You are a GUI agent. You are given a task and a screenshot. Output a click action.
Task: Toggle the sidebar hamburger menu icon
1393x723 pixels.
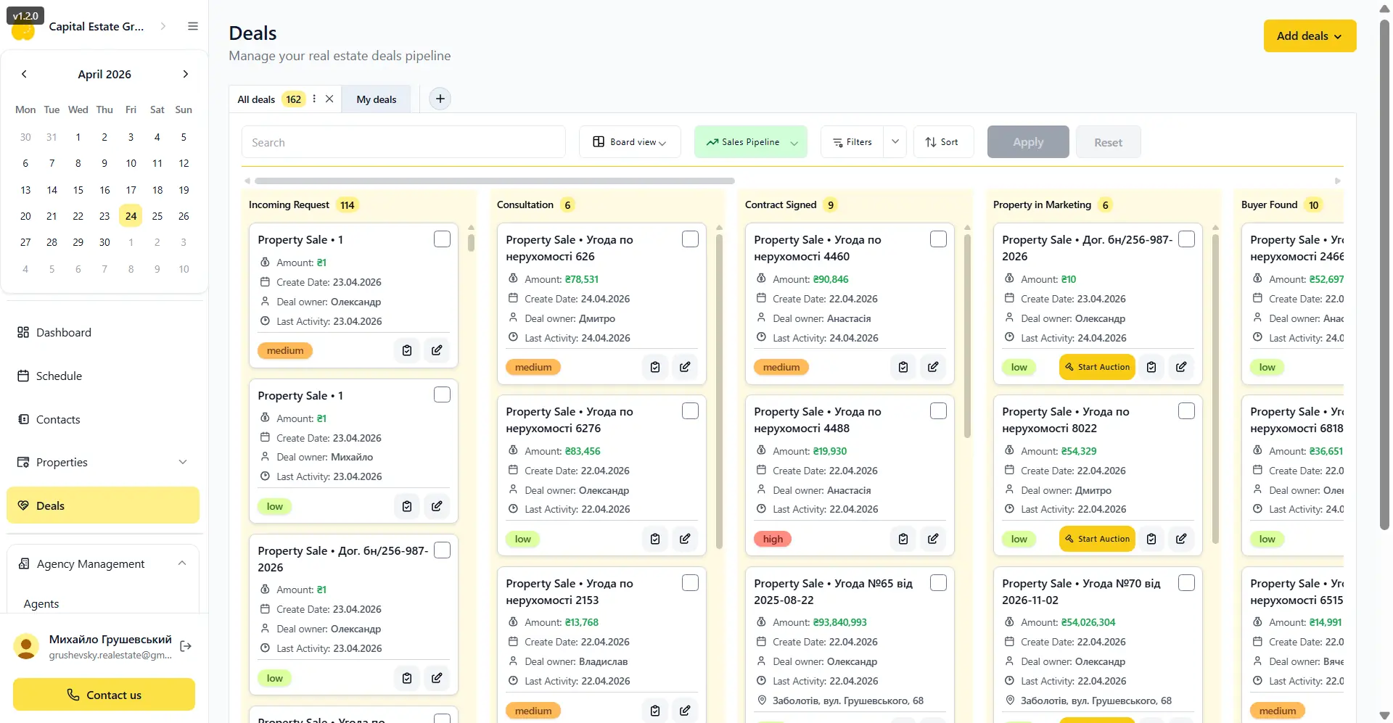[193, 26]
